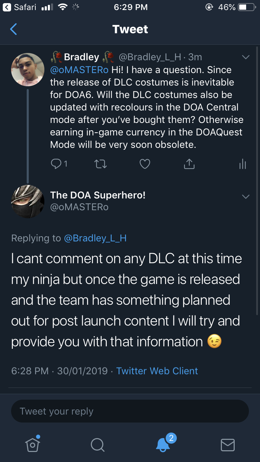Viewport: 260px width, 462px height.
Task: Tap the back arrow in the header
Action: pos(14,29)
